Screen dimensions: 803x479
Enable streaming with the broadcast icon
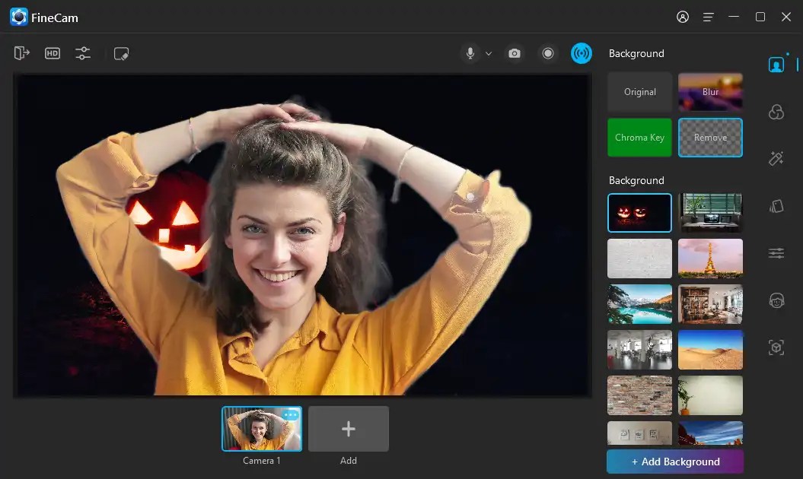click(581, 53)
